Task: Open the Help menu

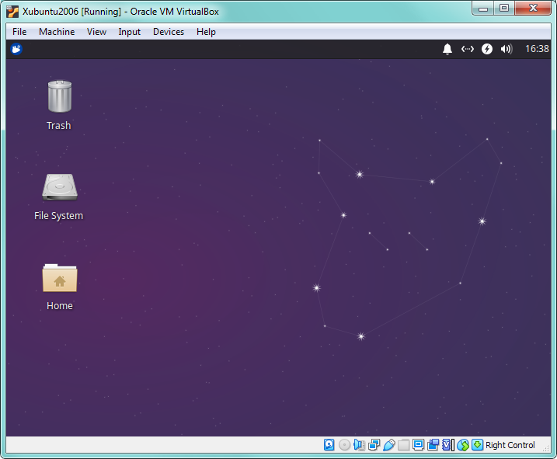Action: 206,32
